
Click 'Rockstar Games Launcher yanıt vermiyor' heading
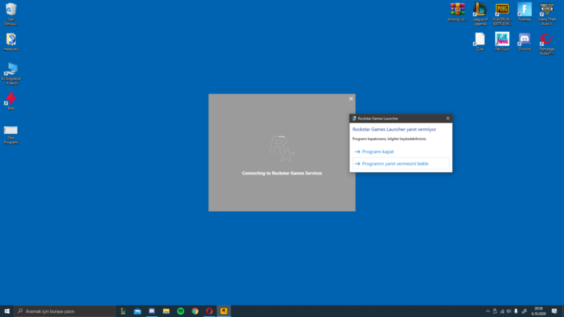394,129
